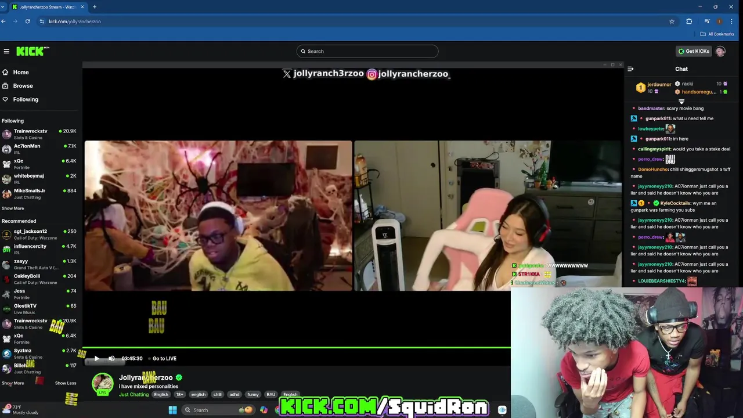This screenshot has height=418, width=743.
Task: Open a new browser tab
Action: 95,7
